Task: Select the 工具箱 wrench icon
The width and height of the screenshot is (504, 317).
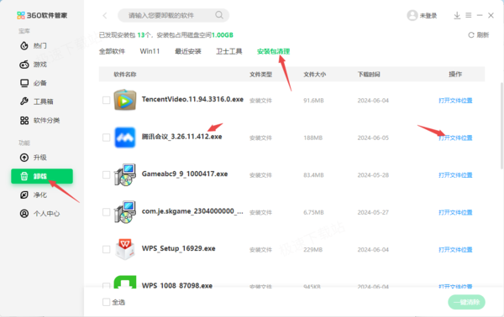Action: (x=24, y=101)
